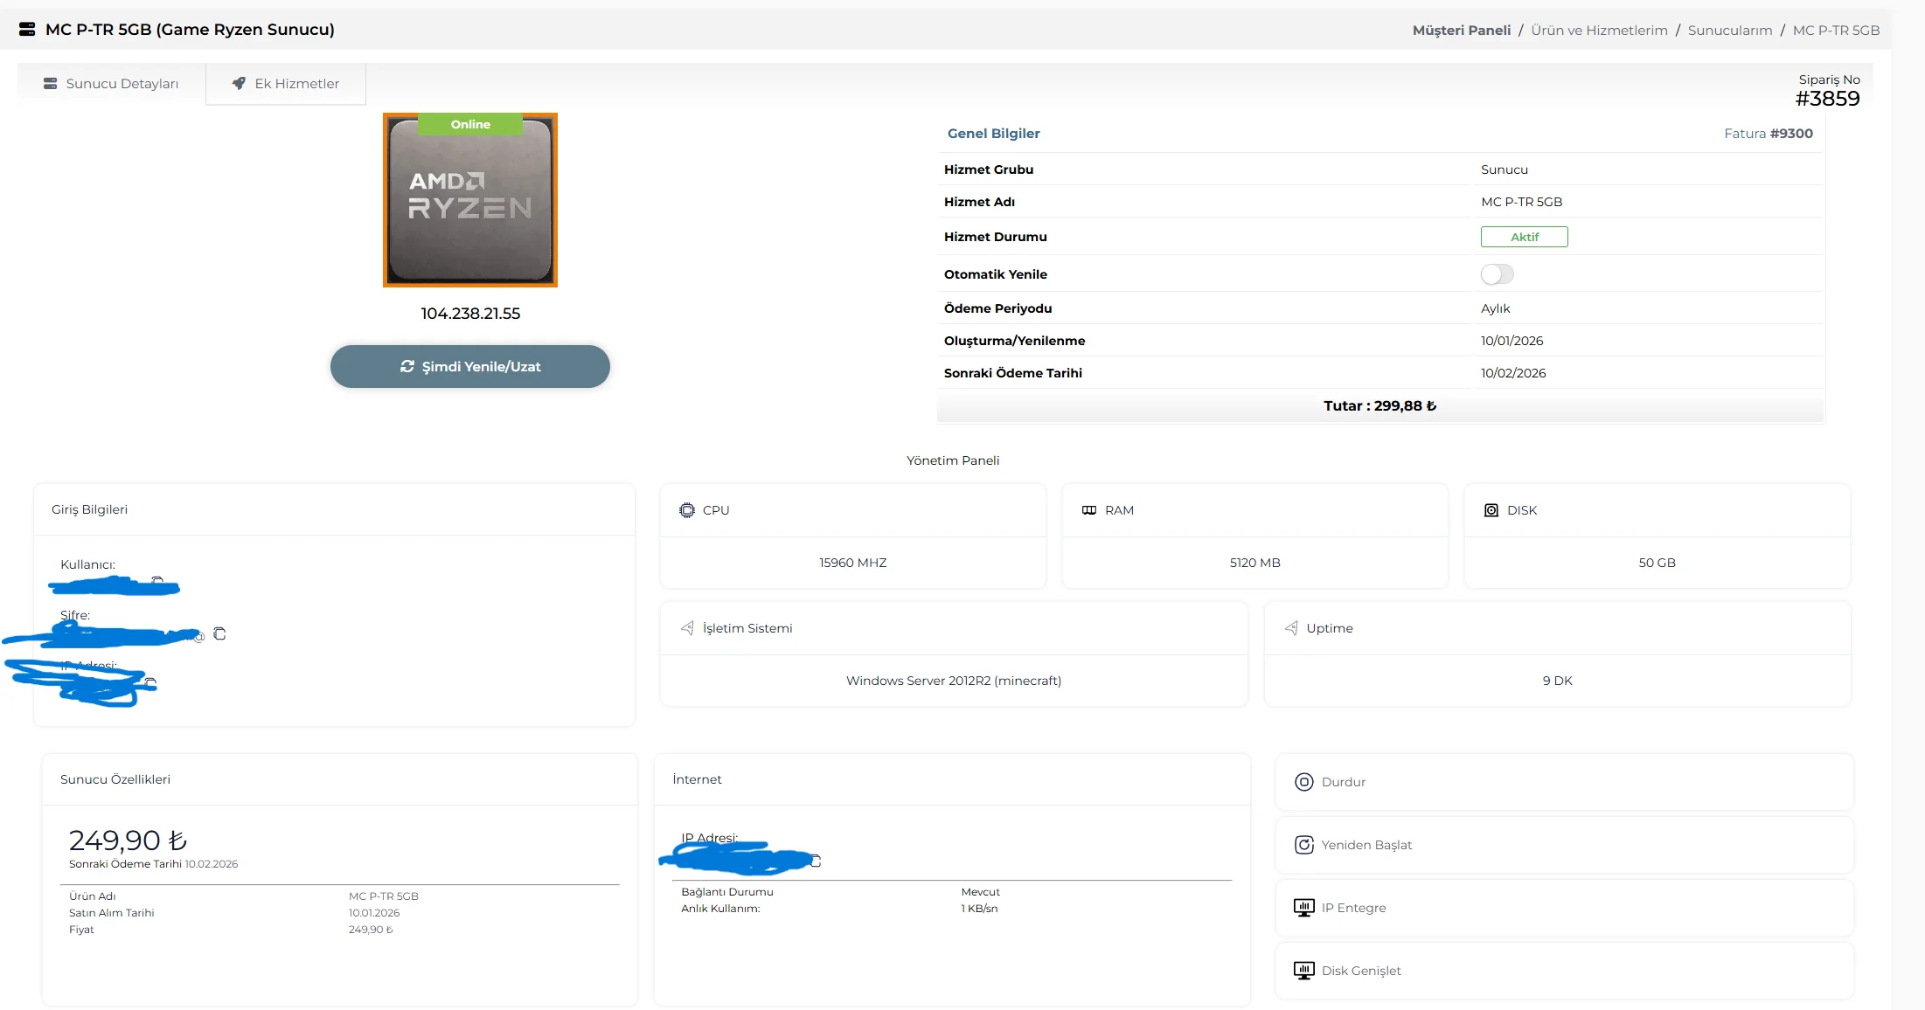Copy the internet IP address icon
Viewport: 1925px width, 1010px height.
816,861
